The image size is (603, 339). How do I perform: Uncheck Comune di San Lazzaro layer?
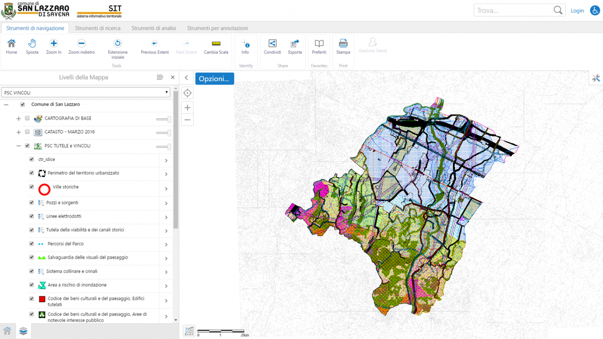click(x=23, y=105)
